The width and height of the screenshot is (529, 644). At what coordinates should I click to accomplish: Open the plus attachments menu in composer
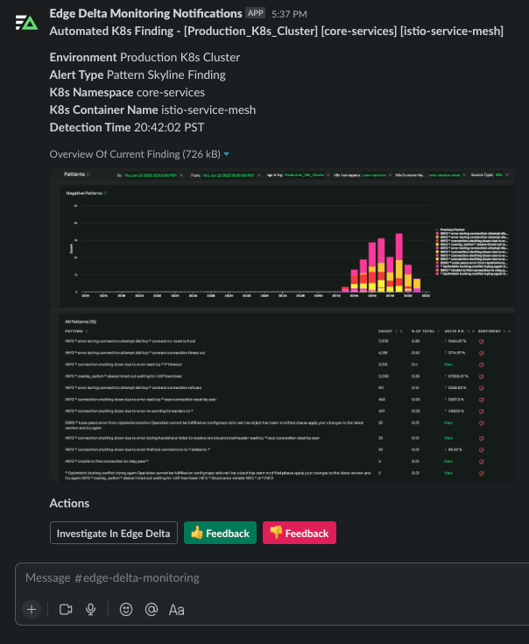point(32,610)
